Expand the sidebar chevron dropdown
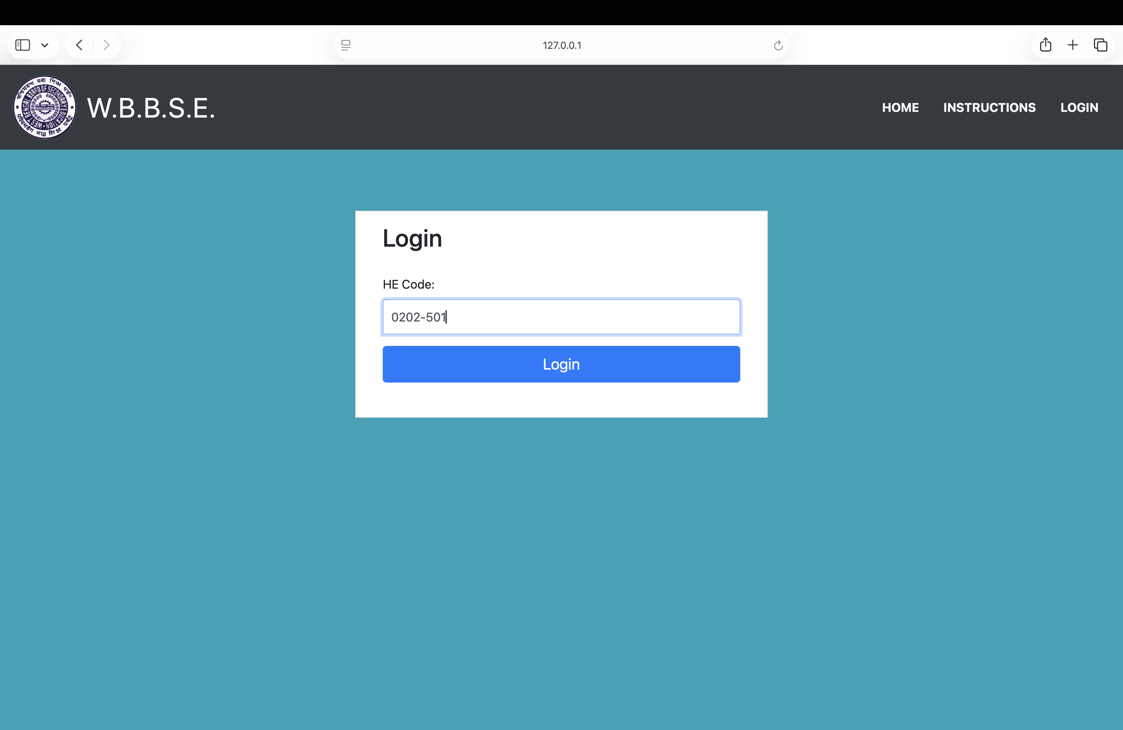 pos(45,45)
